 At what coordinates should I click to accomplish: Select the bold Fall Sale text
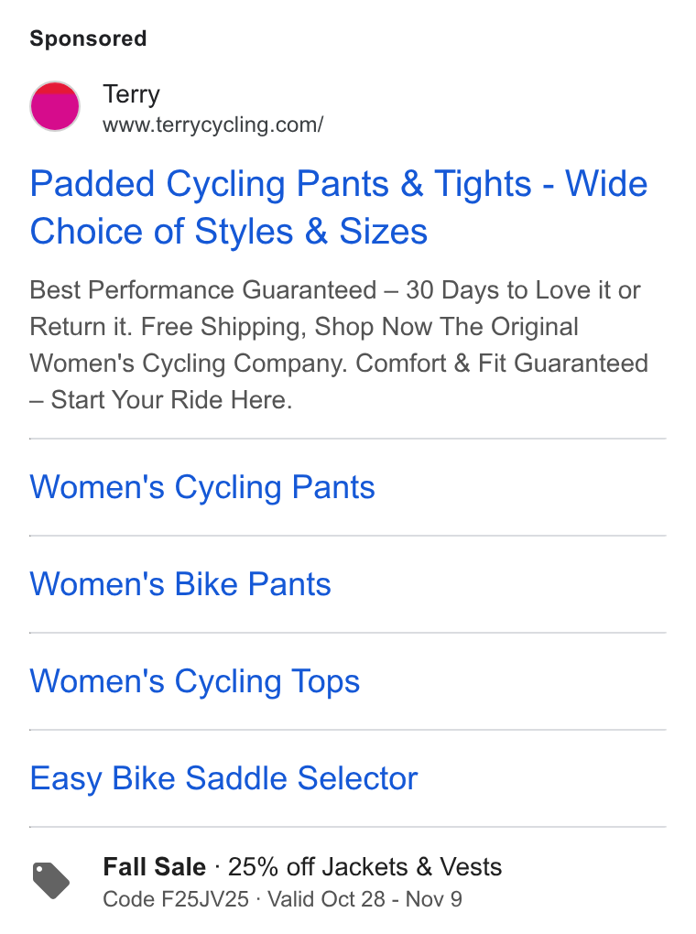(x=155, y=866)
